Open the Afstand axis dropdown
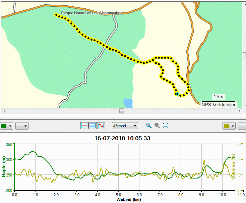This screenshot has width=246, height=203. [125, 126]
